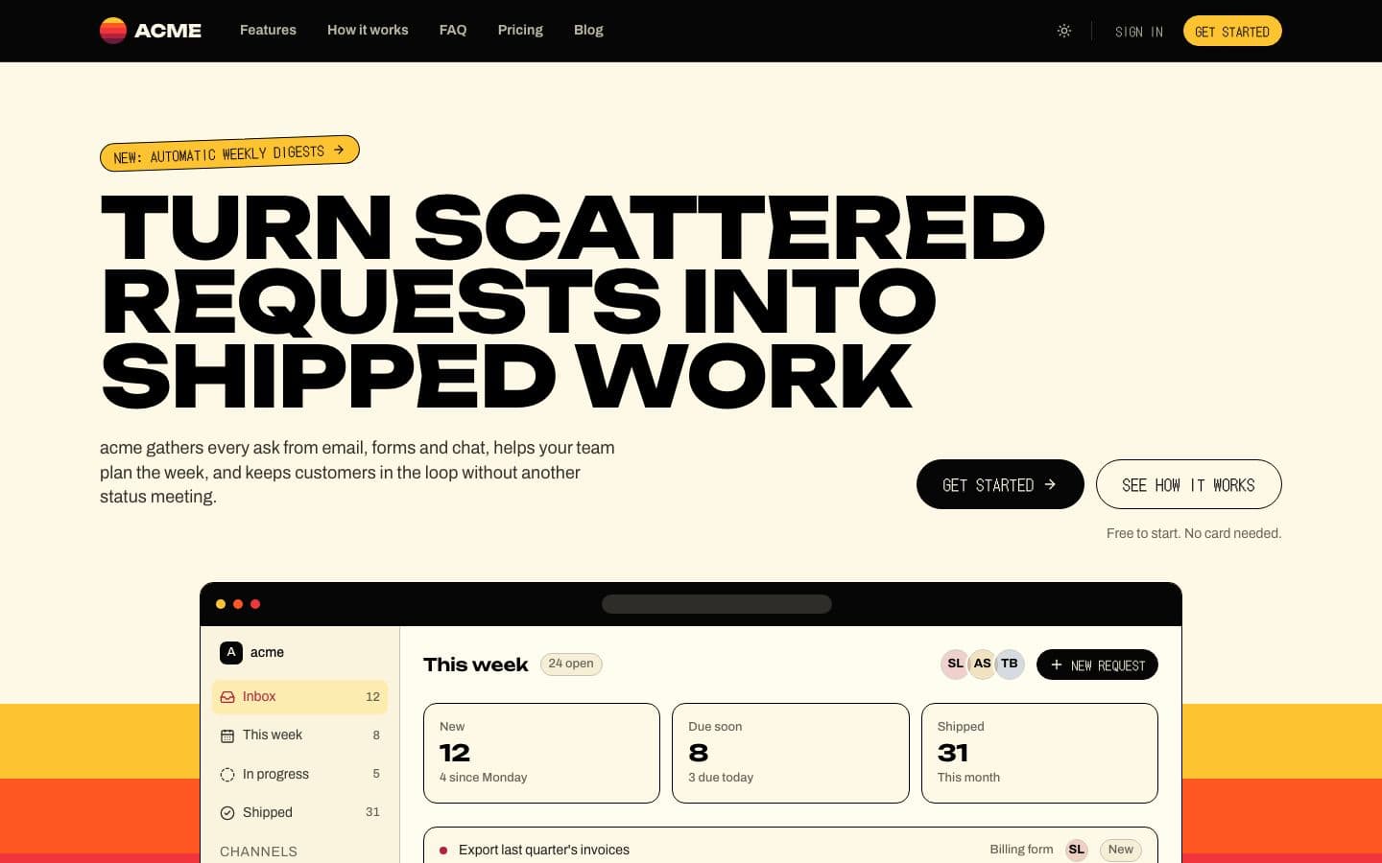The image size is (1382, 863).
Task: Select the Inbox icon in the sidebar
Action: 227,697
